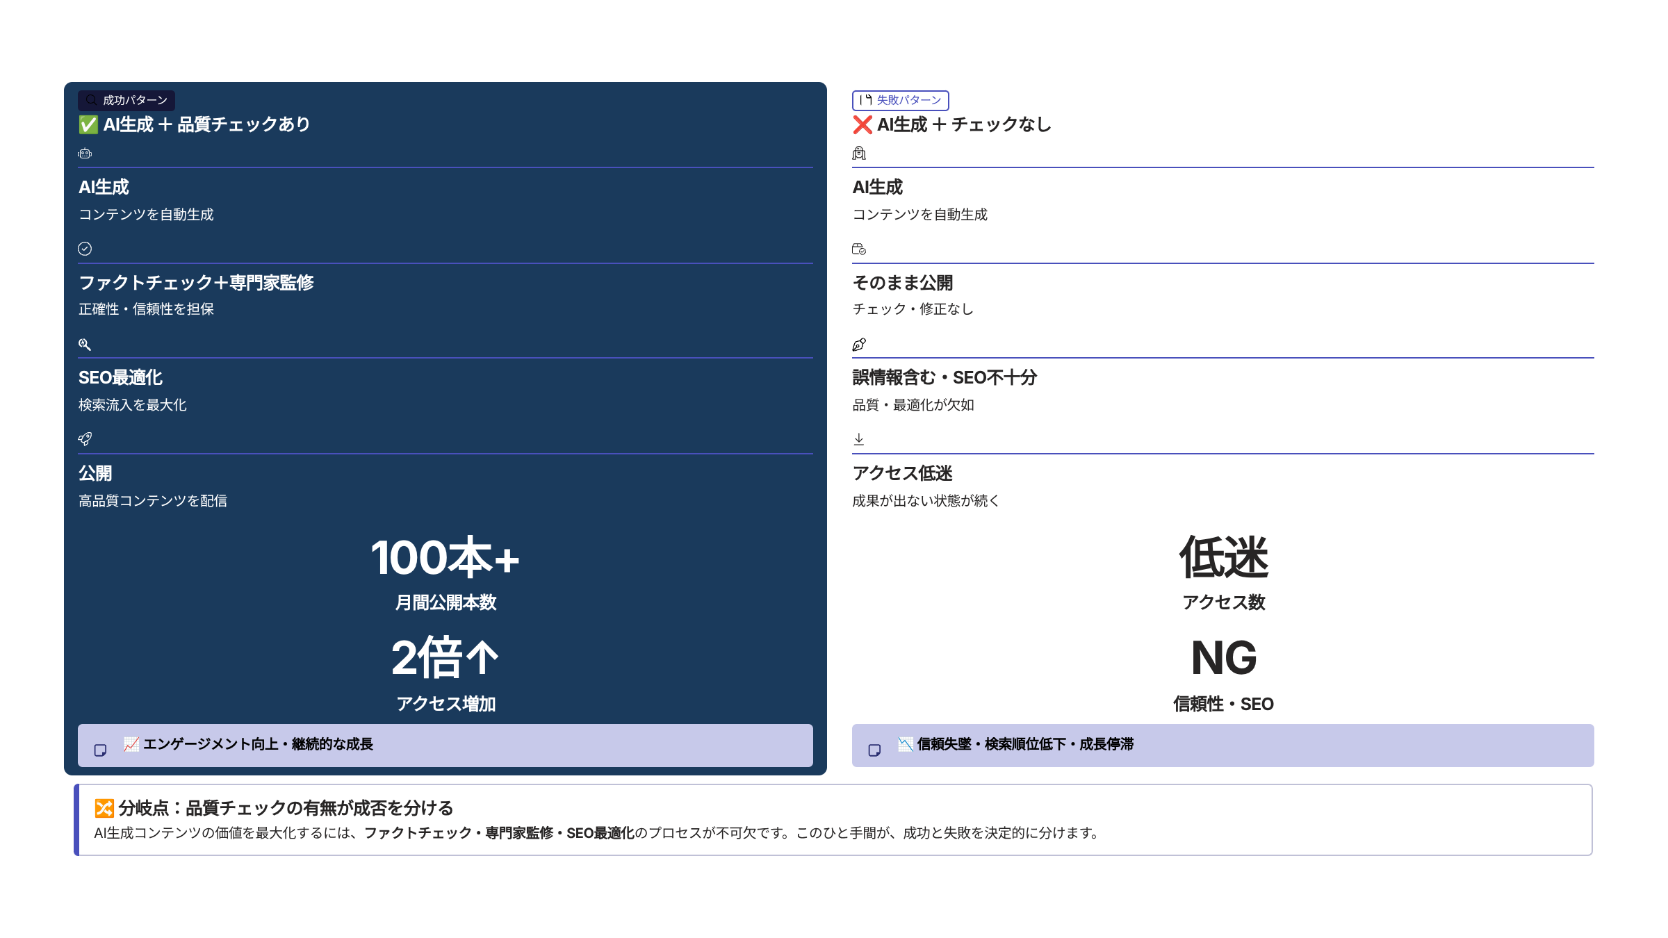The height and width of the screenshot is (938, 1668).
Task: Click the clipboard checkbox icon in success footer bar
Action: (101, 750)
